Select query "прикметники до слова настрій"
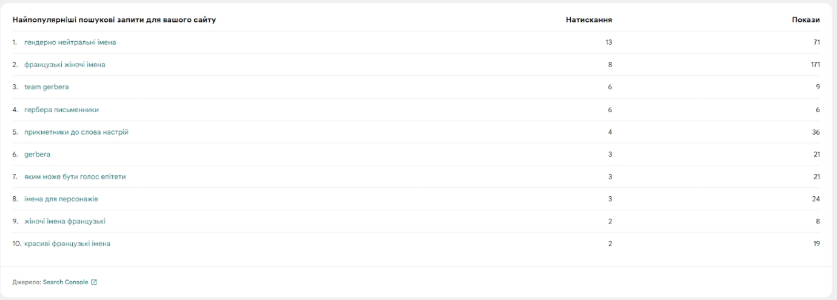Viewport: 837px width, 300px height. tap(76, 132)
